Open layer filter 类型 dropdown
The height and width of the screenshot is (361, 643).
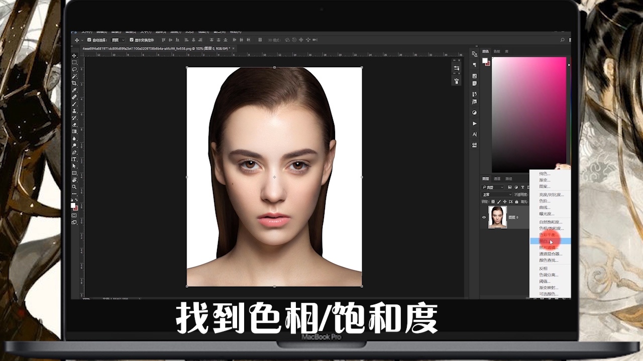pos(493,188)
